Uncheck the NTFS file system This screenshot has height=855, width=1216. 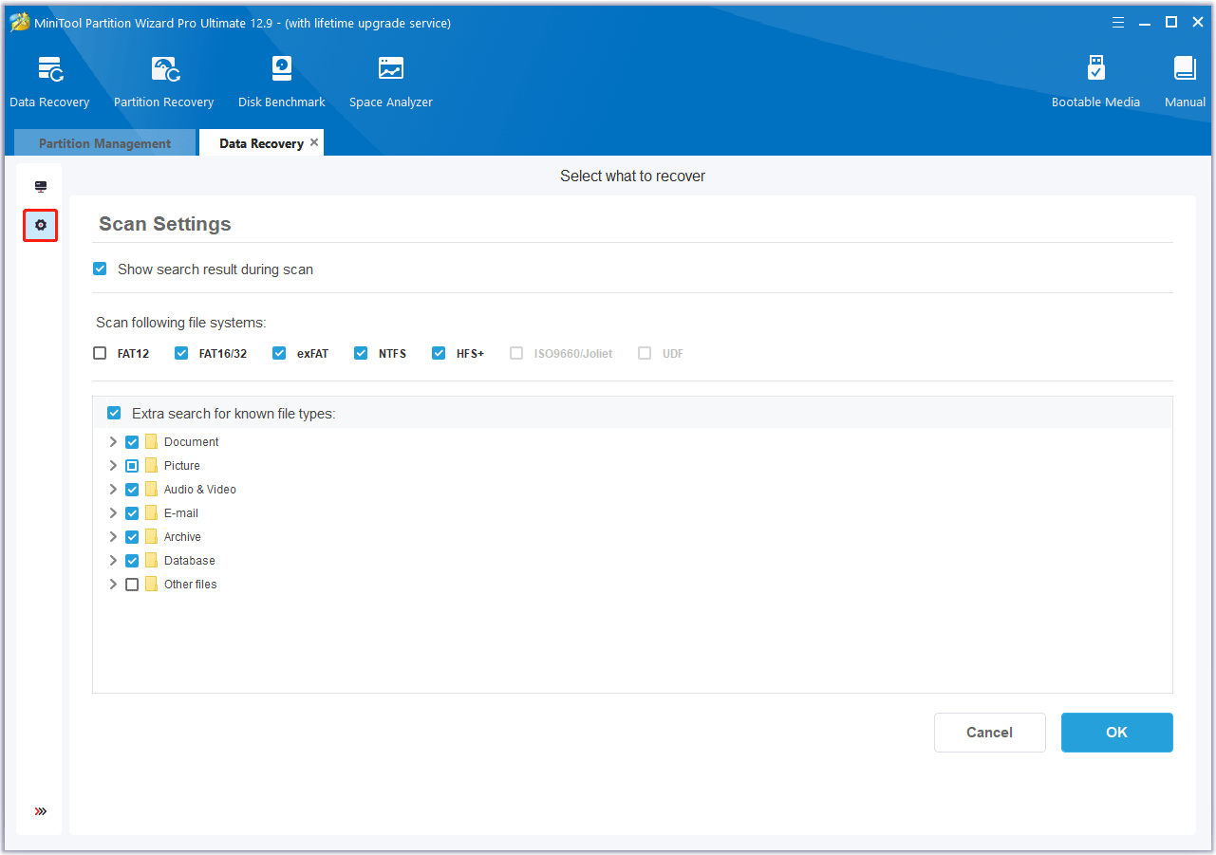[361, 353]
